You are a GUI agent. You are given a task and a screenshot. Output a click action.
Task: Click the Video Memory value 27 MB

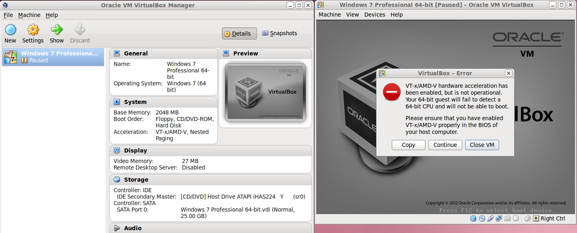(190, 161)
